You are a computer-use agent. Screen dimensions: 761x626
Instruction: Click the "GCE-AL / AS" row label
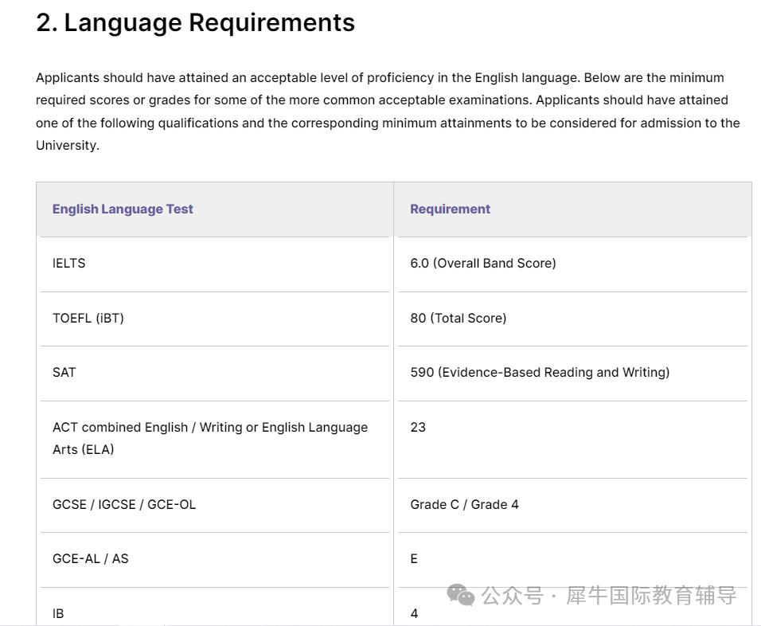point(90,558)
